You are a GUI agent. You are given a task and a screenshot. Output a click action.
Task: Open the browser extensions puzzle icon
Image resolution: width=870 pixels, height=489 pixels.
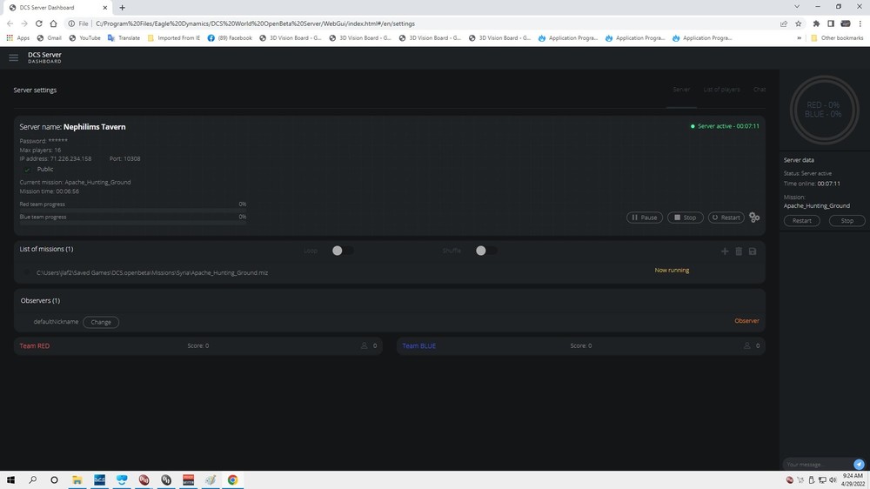tap(816, 23)
